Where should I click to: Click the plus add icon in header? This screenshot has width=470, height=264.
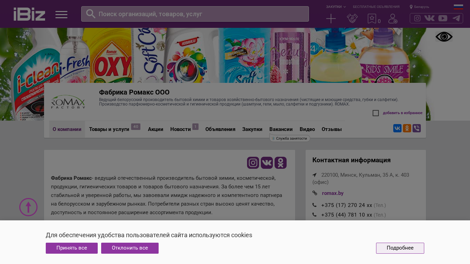coord(331,19)
